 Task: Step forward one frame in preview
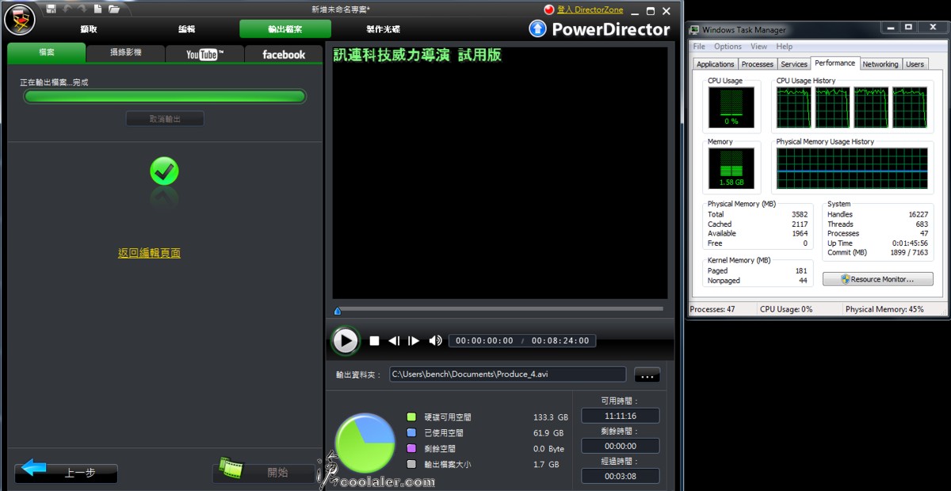(x=414, y=341)
